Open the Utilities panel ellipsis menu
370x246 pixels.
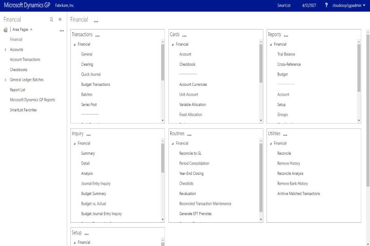pos(285,135)
